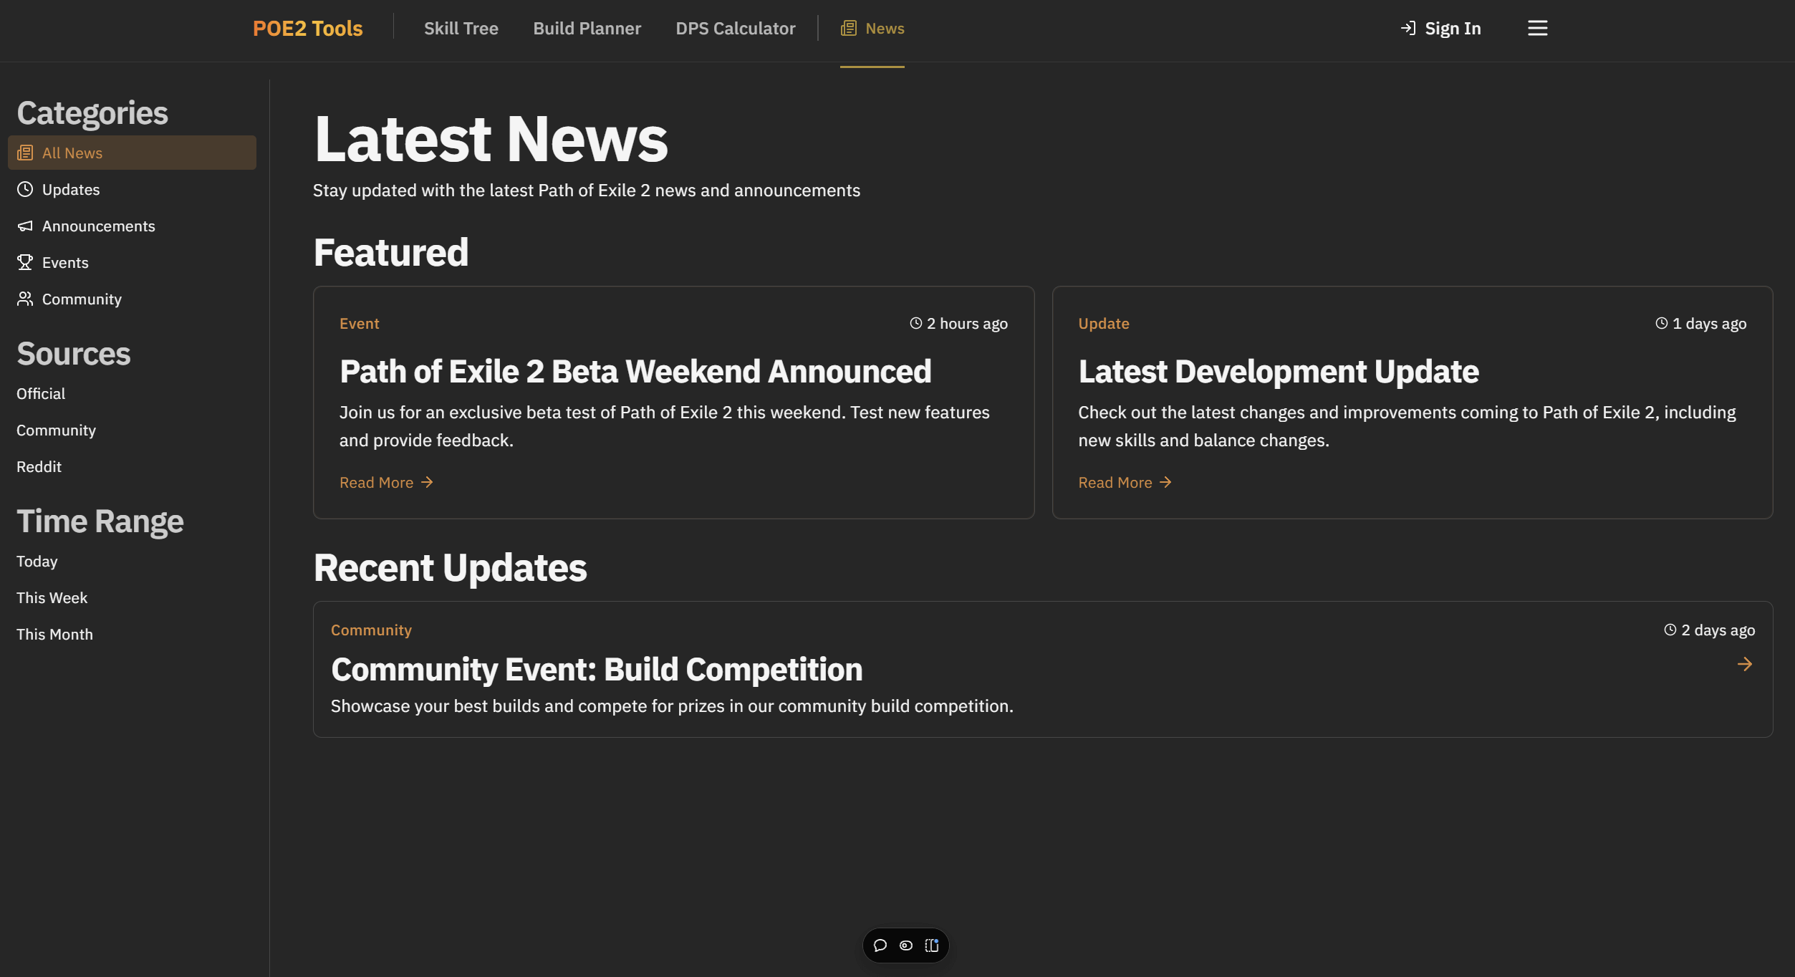Viewport: 1795px width, 977px height.
Task: Open the comment bubble tool at bottom
Action: 880,945
